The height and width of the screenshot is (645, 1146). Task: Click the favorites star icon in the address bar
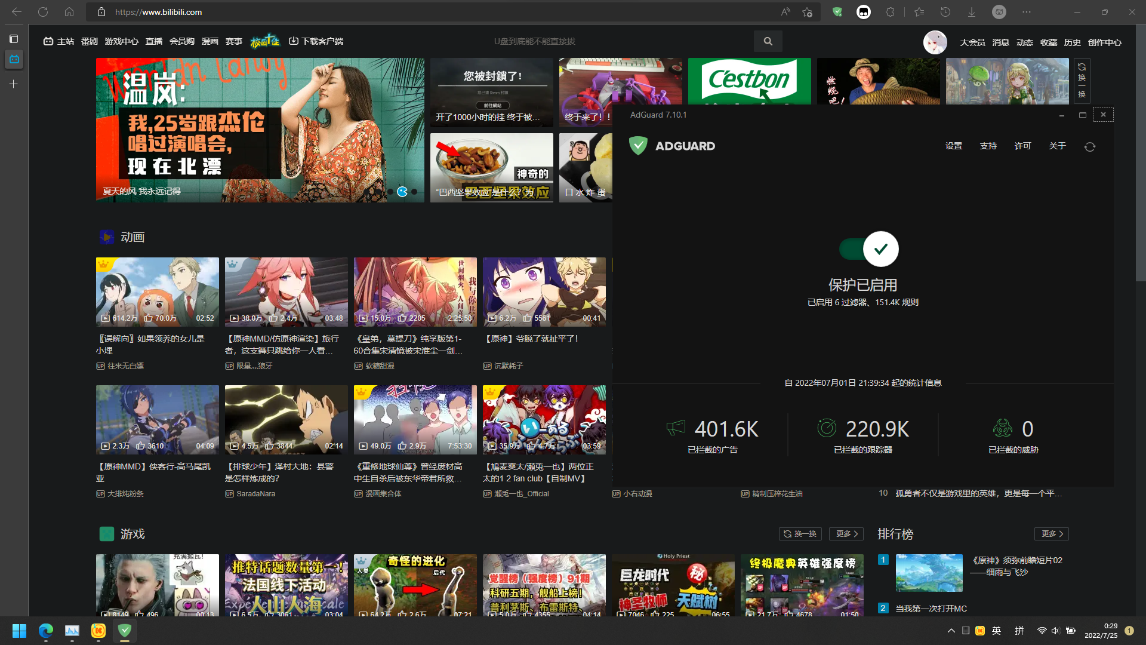point(808,12)
